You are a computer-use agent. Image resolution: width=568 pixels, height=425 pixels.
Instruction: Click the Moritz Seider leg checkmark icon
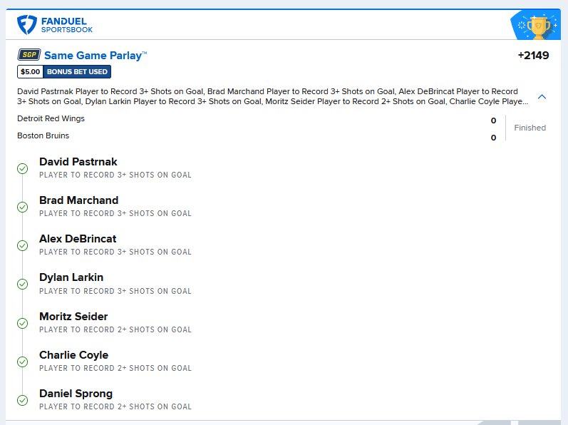coord(23,323)
